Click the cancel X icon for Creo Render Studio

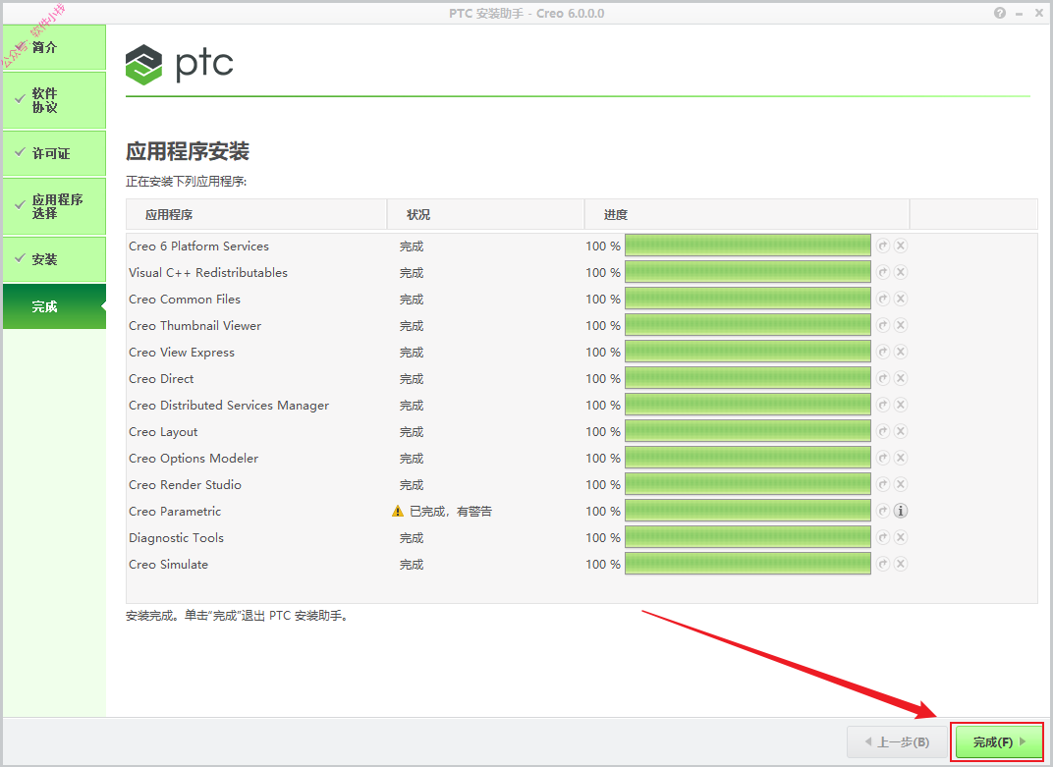coord(901,484)
